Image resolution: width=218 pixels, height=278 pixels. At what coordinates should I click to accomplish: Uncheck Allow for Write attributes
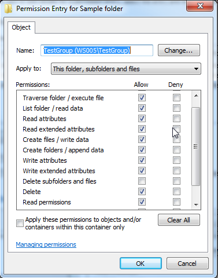(142, 160)
